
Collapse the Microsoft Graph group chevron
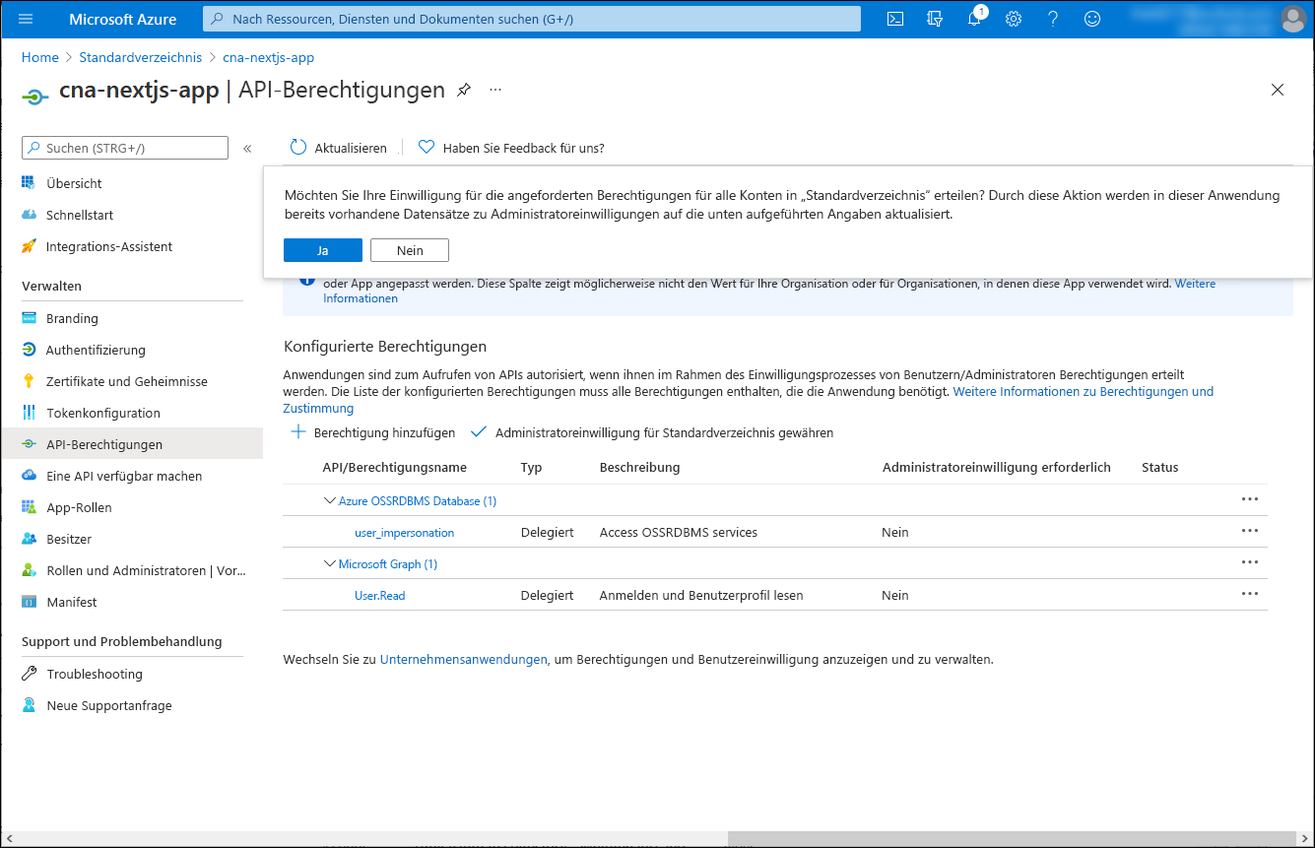pos(330,563)
